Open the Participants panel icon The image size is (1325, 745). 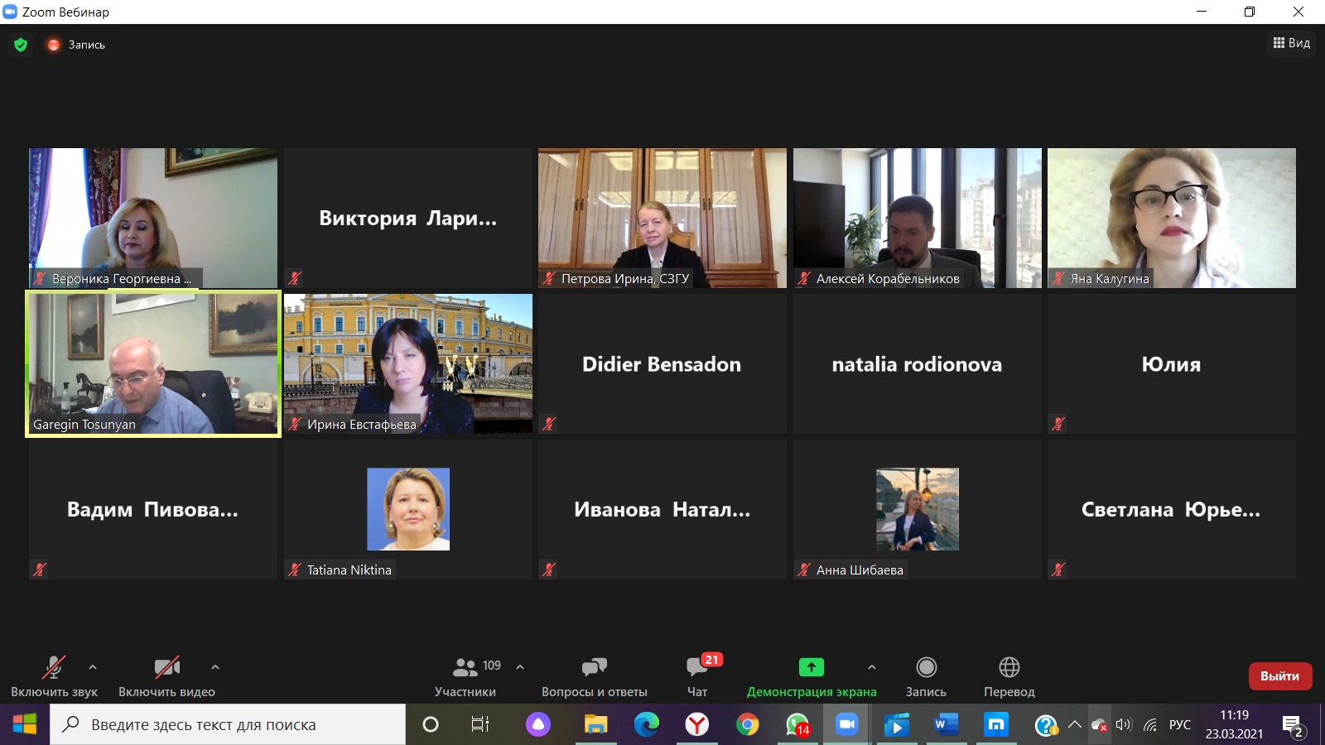[465, 668]
